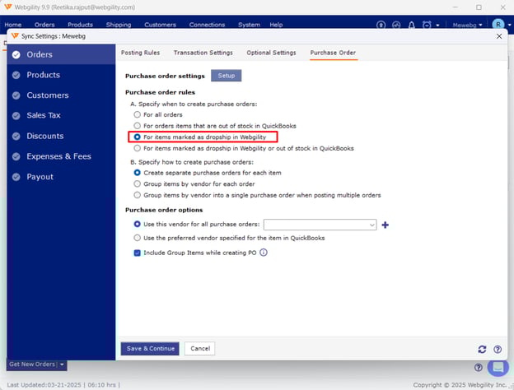Click the Save & Continue button

click(x=149, y=348)
